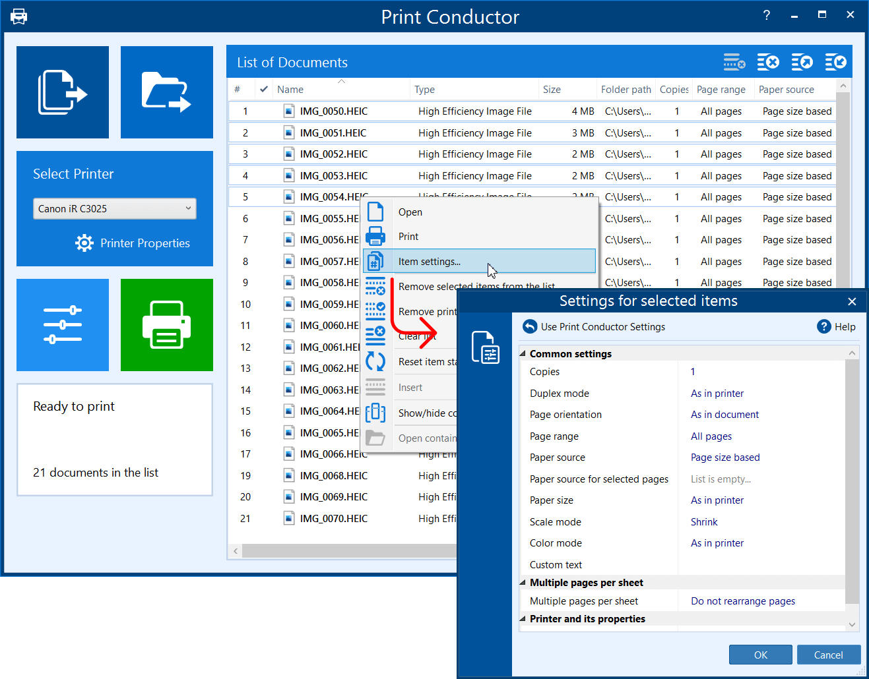Screen dimensions: 869x679
Task: Collapse the Multiple pages per sheet section
Action: (x=523, y=583)
